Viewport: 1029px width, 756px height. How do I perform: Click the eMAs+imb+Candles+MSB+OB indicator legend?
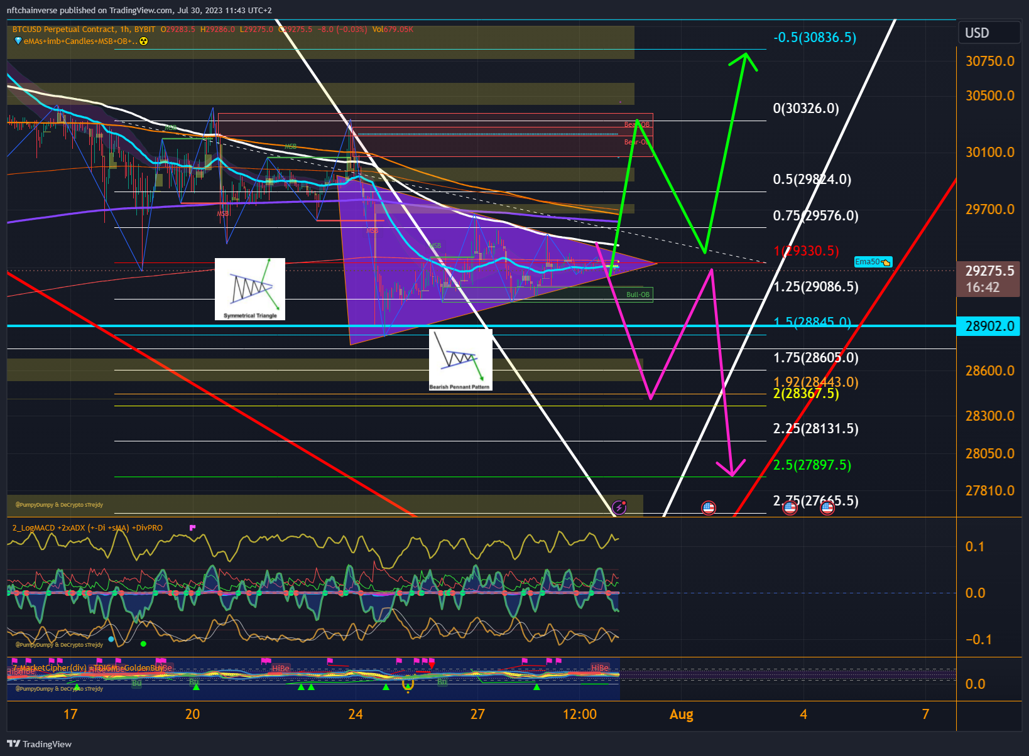[80, 41]
